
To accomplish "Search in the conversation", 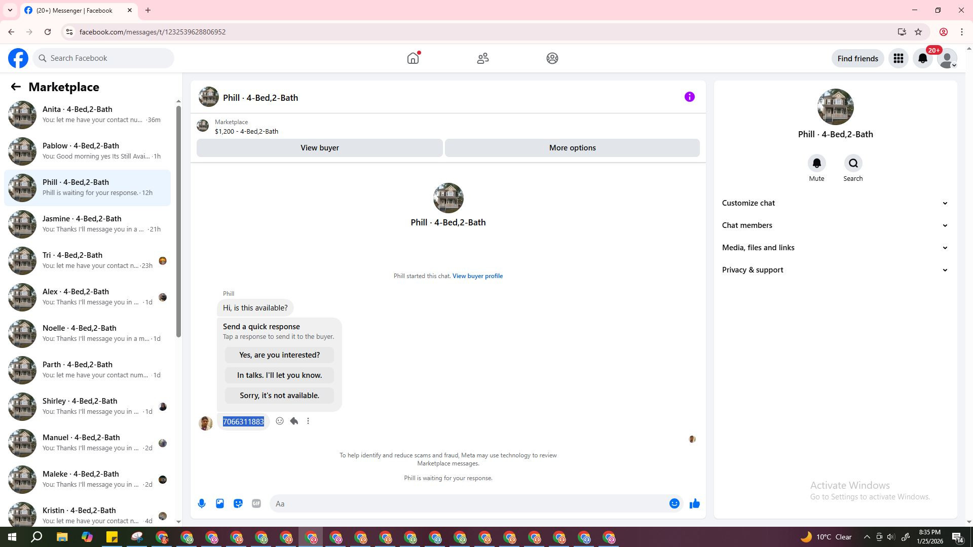I will [x=853, y=163].
